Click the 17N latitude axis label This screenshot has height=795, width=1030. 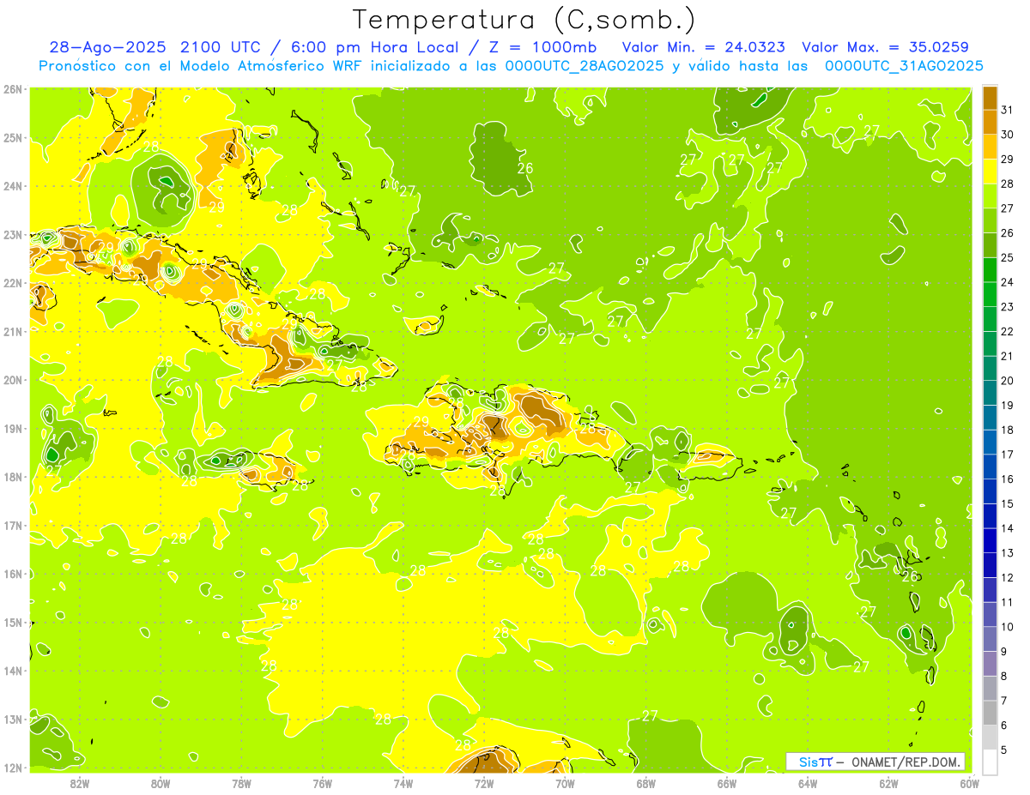(x=13, y=525)
